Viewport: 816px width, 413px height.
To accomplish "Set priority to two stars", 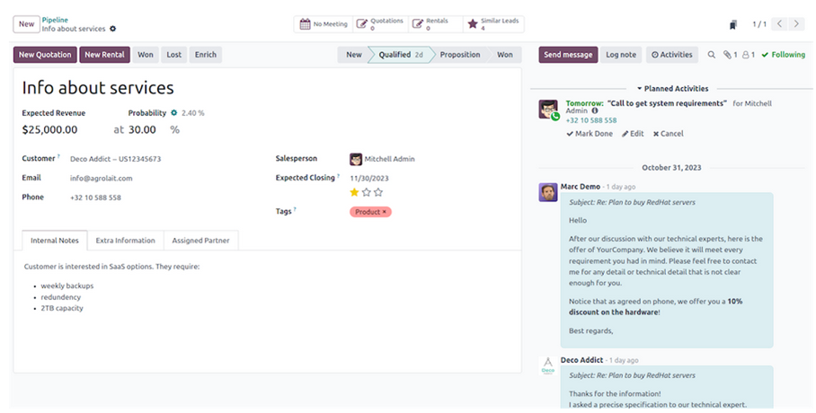I will pyautogui.click(x=366, y=192).
